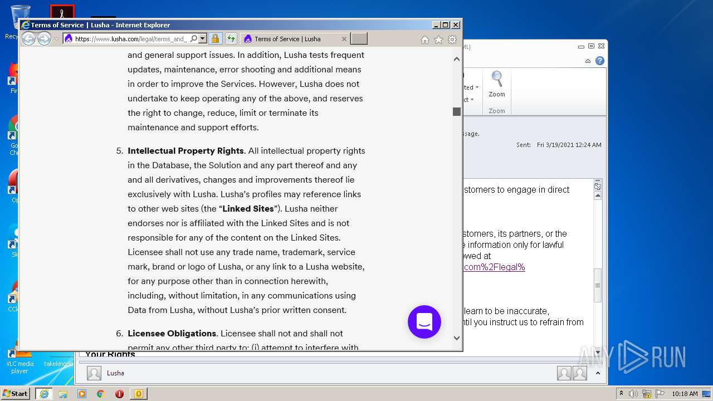Image resolution: width=713 pixels, height=401 pixels.
Task: Refresh the page with the green arrows
Action: pos(231,39)
